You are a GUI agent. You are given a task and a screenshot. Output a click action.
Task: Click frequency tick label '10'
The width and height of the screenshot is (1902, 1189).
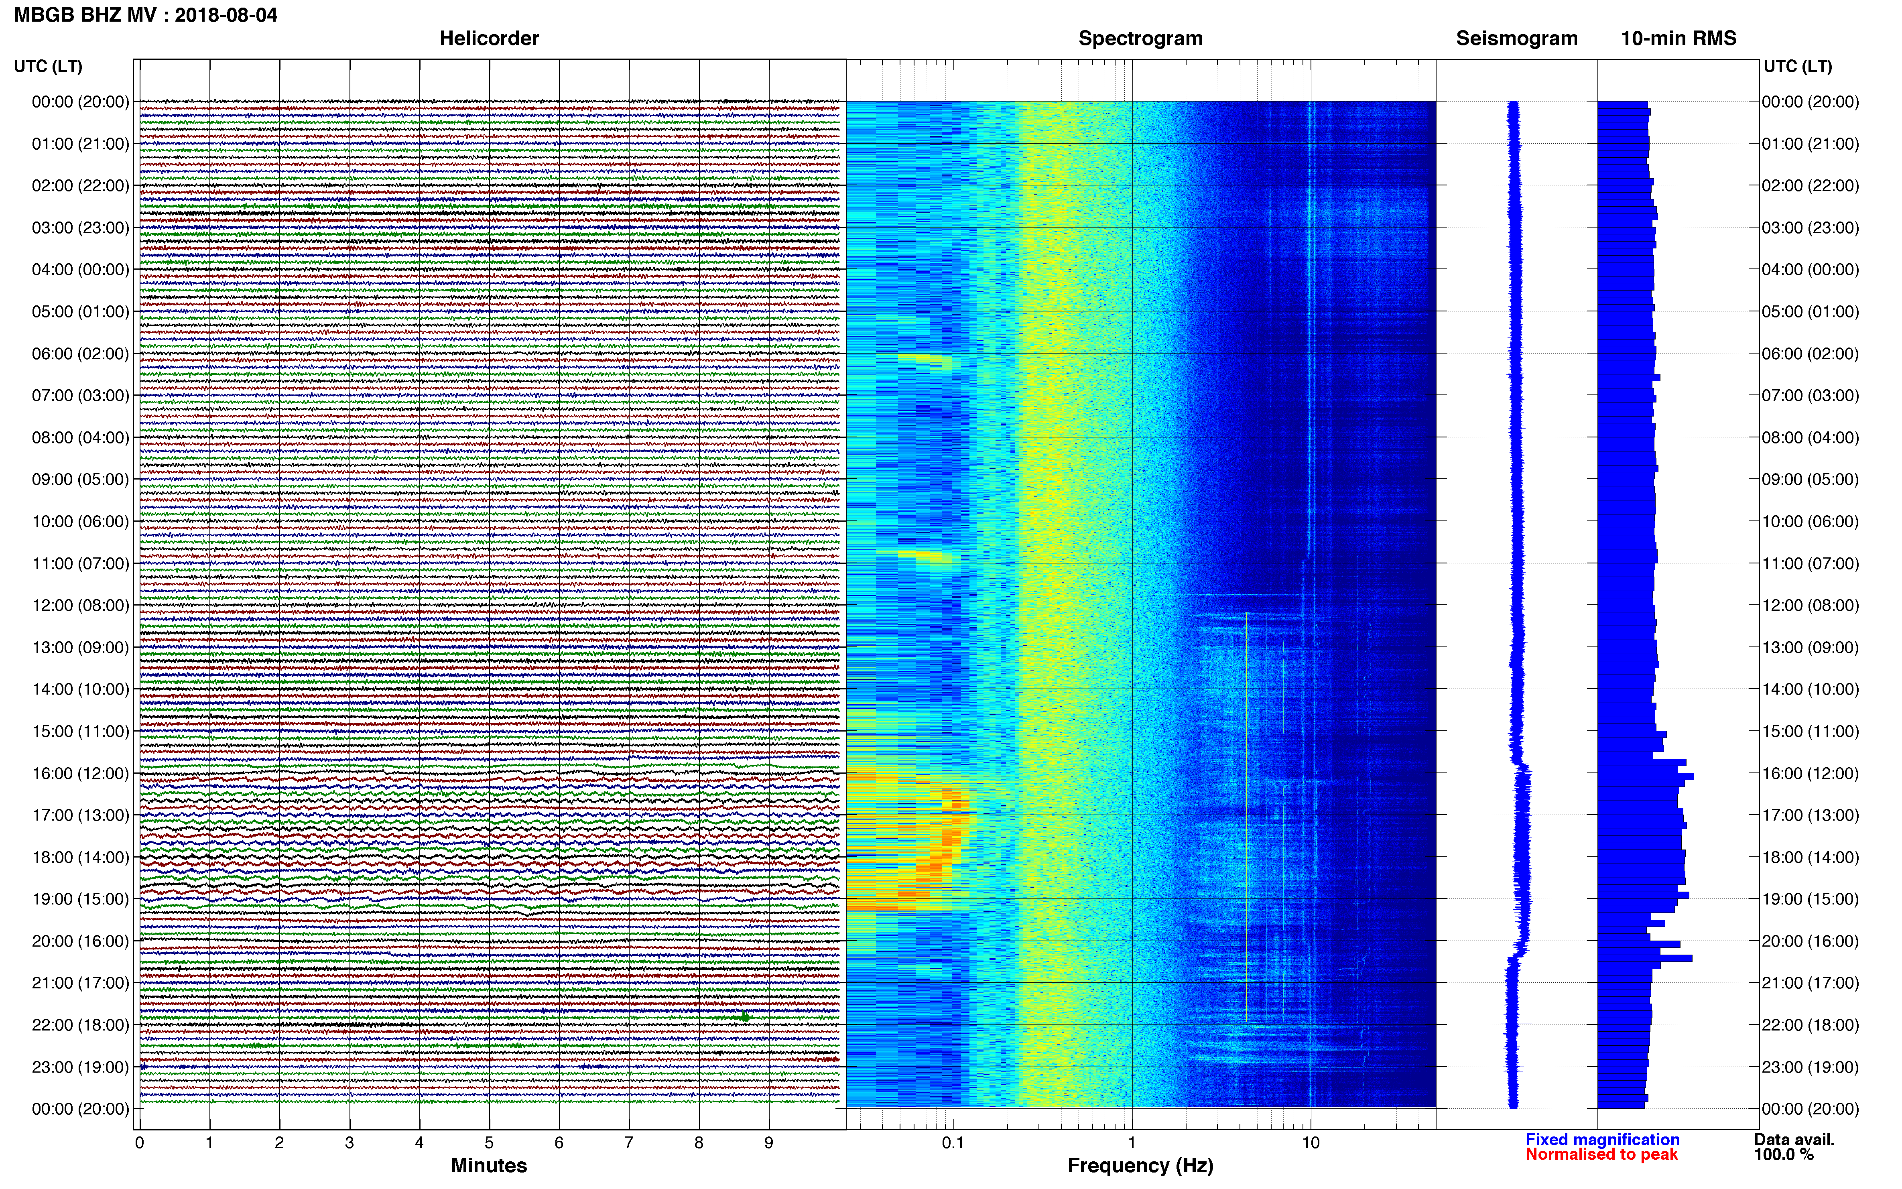tap(1310, 1142)
